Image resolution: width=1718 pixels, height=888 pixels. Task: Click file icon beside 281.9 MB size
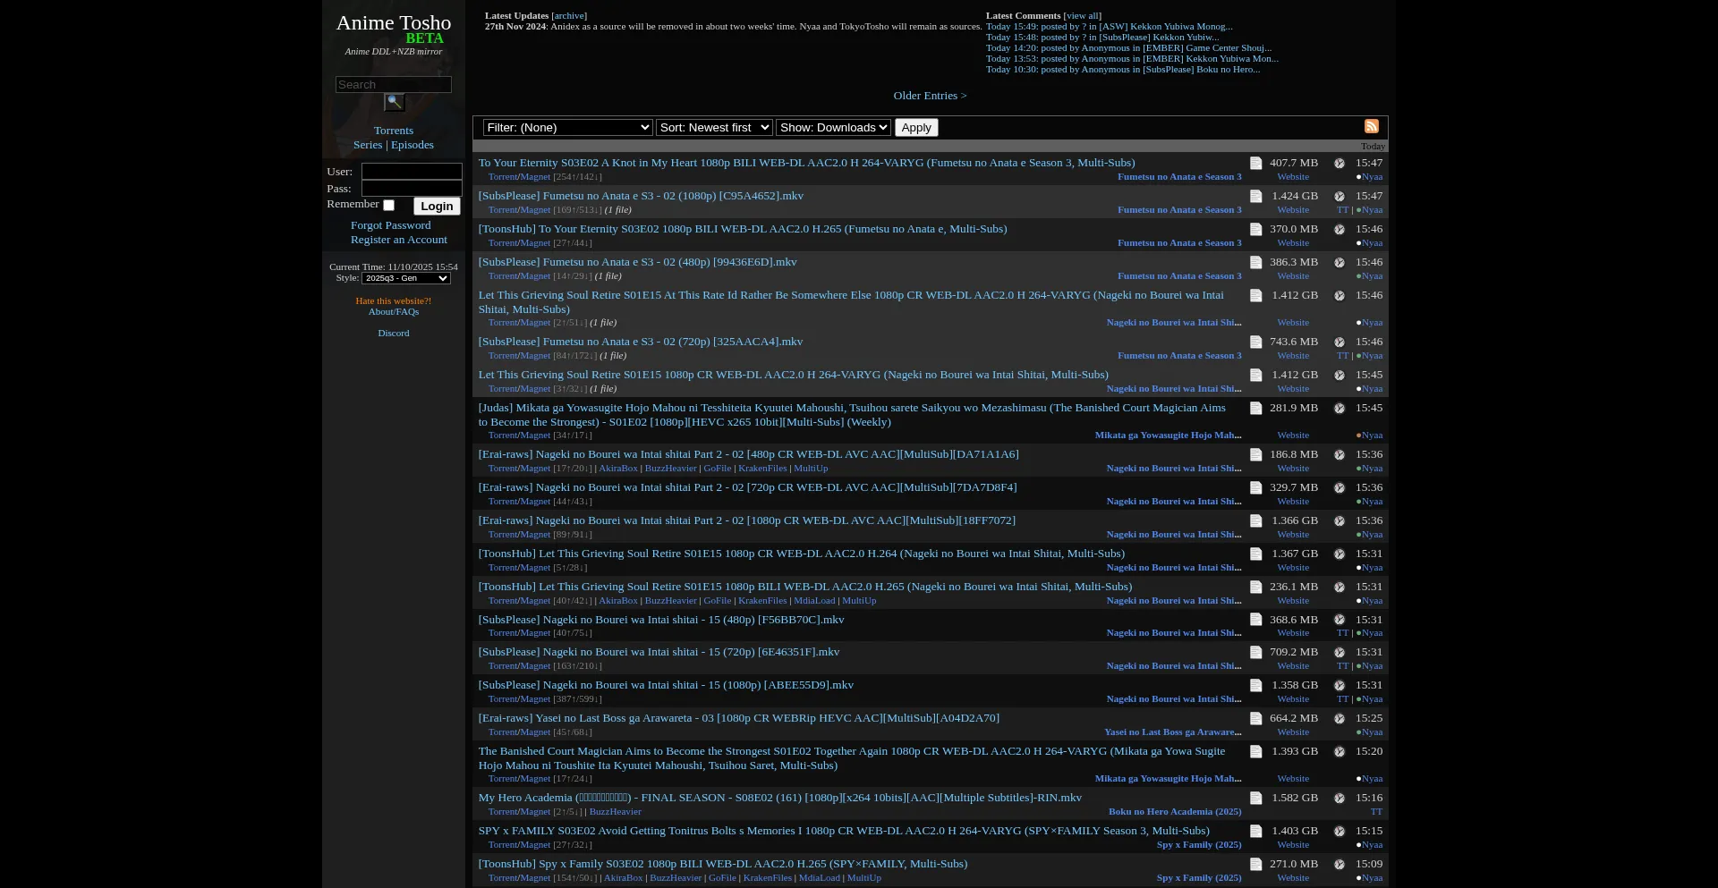tap(1255, 409)
